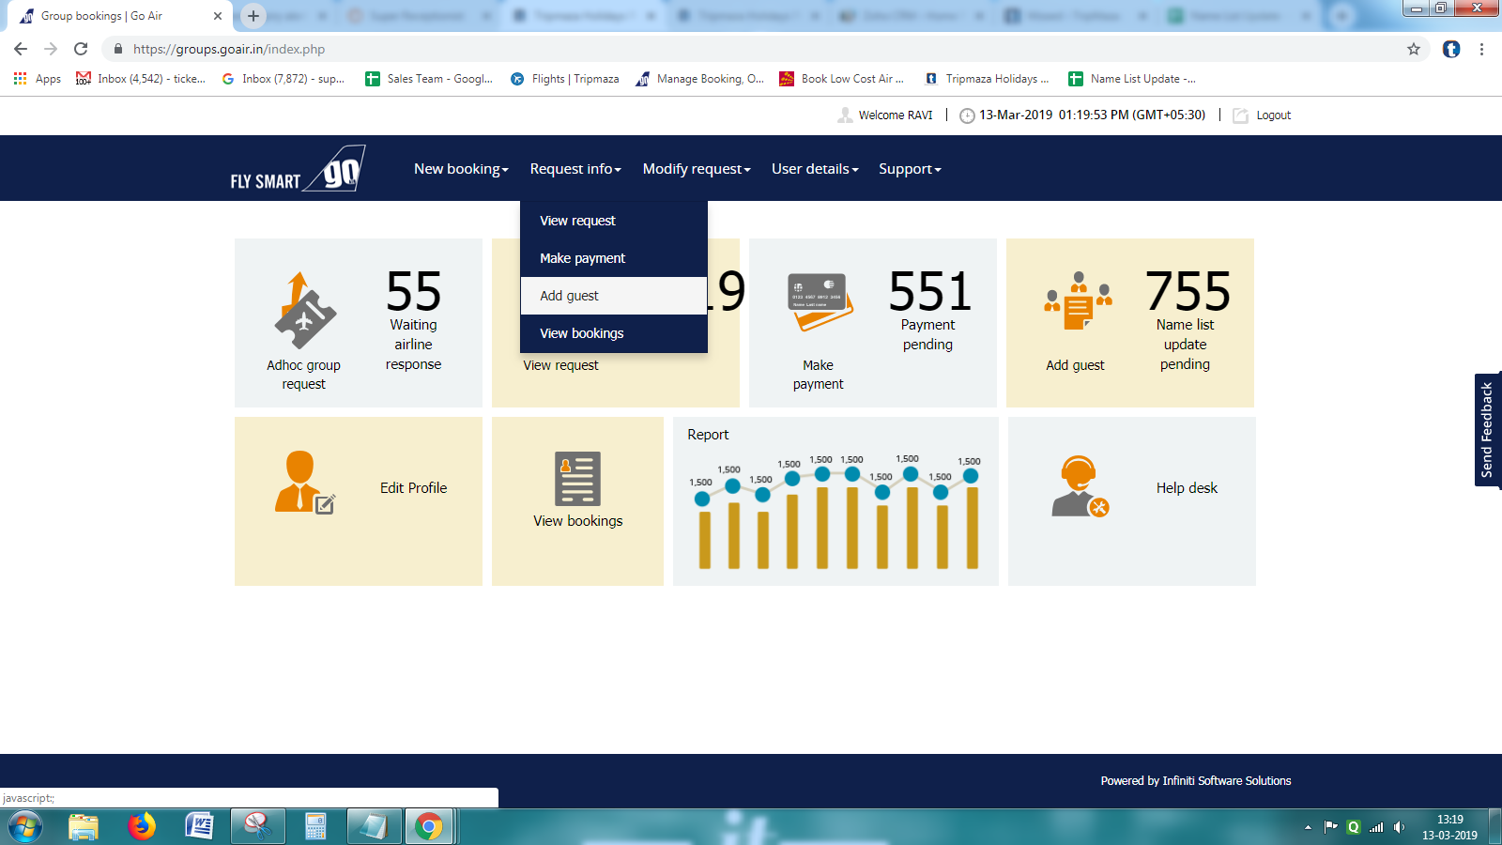Open the Sales Team Google Sheets bookmark
1502x845 pixels.
point(430,79)
